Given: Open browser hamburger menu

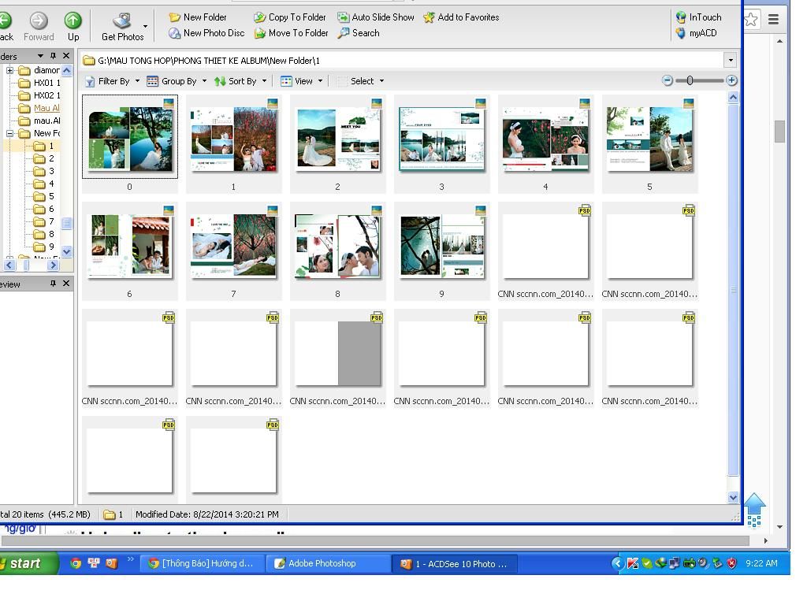Looking at the screenshot, I should tap(773, 20).
